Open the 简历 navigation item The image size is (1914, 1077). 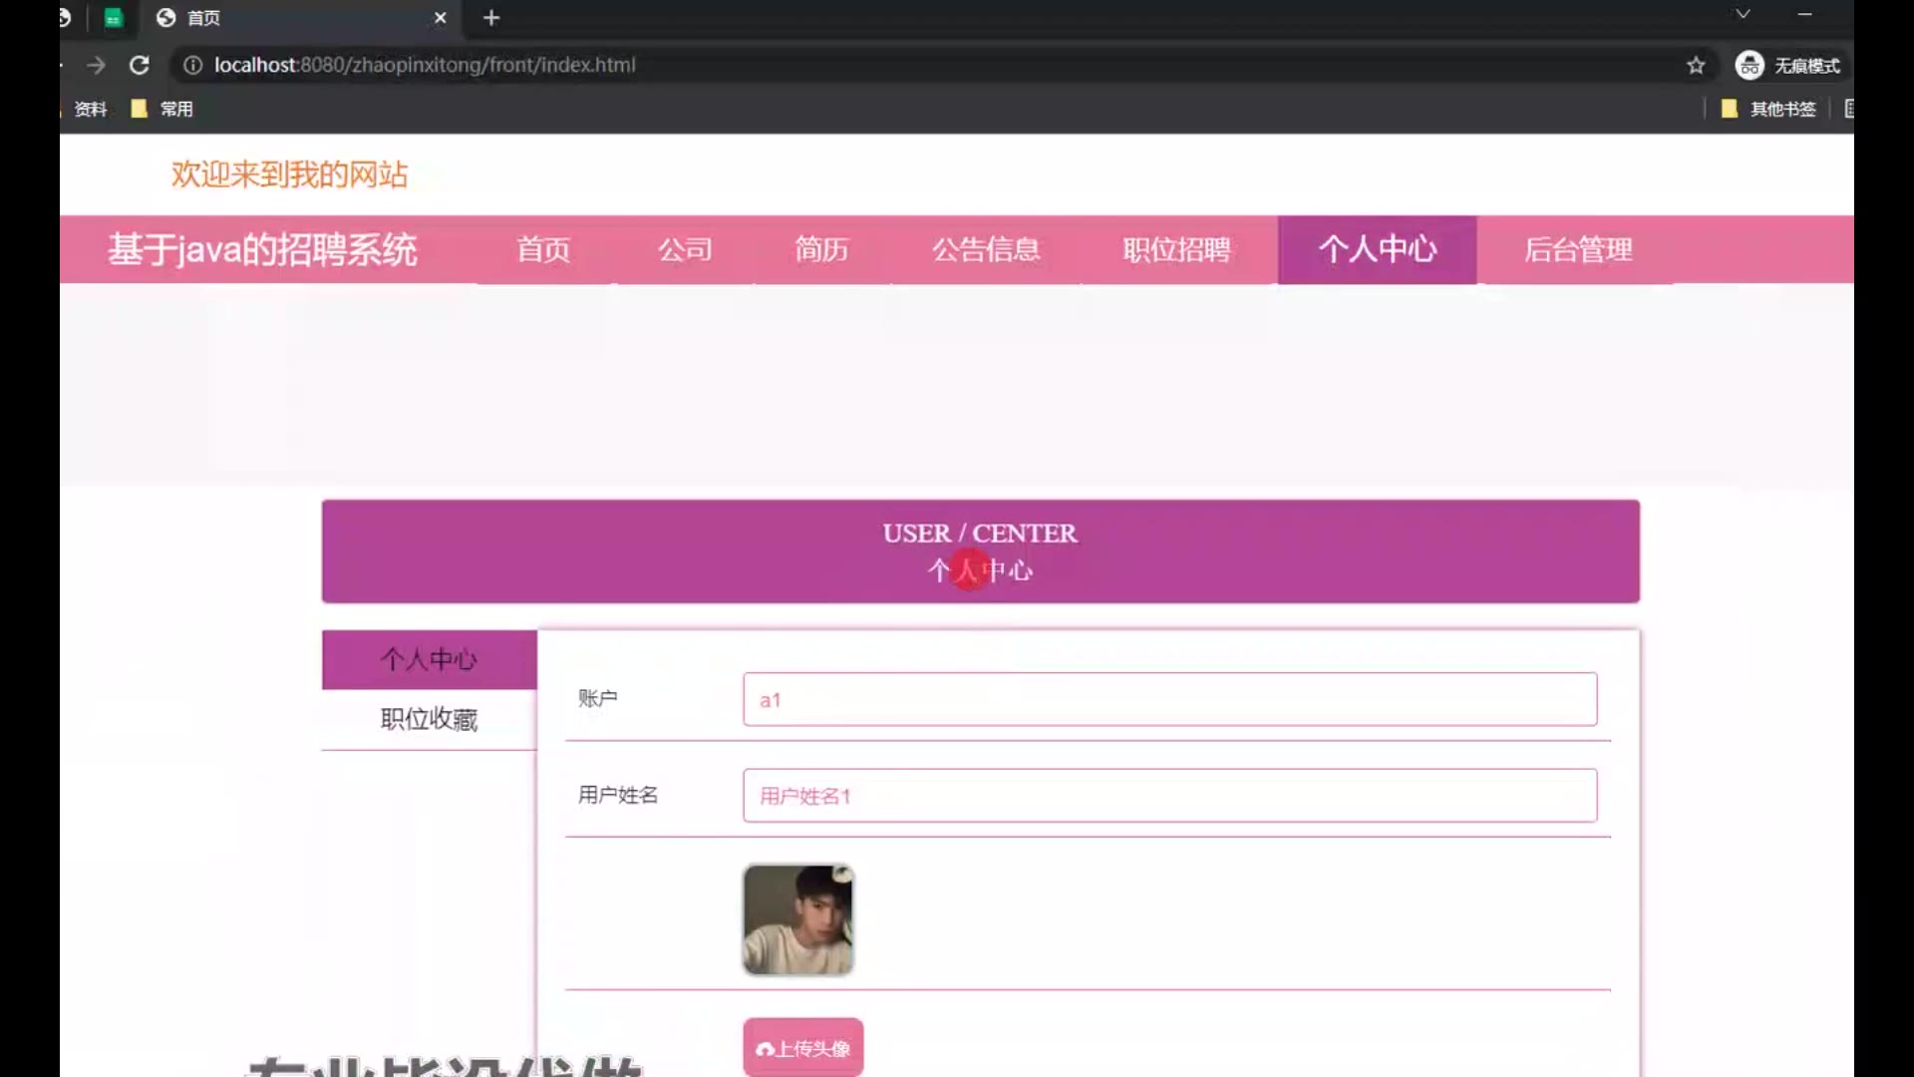coord(821,249)
